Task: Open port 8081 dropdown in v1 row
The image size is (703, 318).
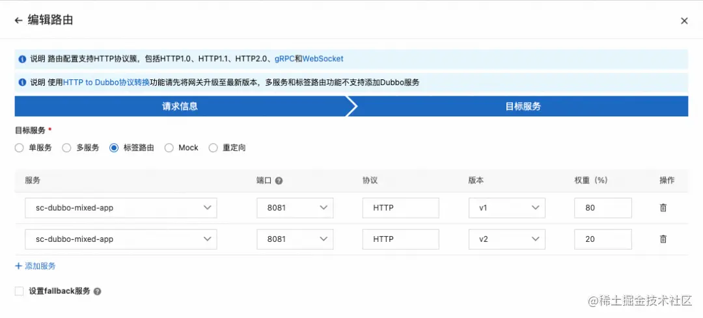Action: point(295,208)
